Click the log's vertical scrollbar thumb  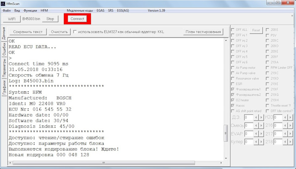coord(226,133)
